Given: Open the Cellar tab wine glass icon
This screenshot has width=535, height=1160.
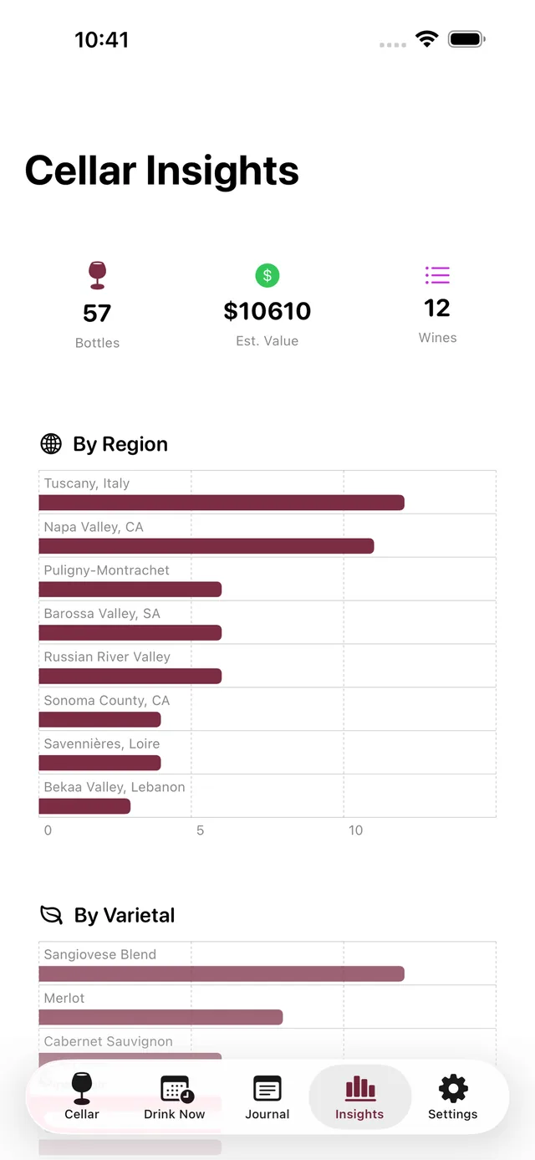Looking at the screenshot, I should (x=81, y=1088).
